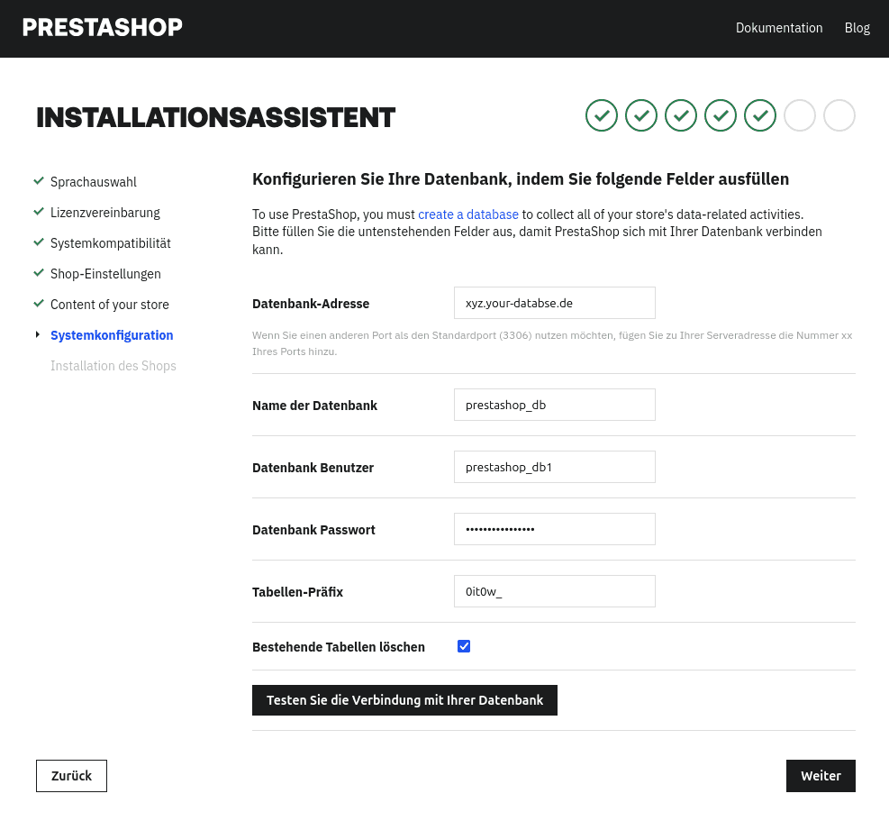
Task: Test the database connection button
Action: pyautogui.click(x=404, y=700)
